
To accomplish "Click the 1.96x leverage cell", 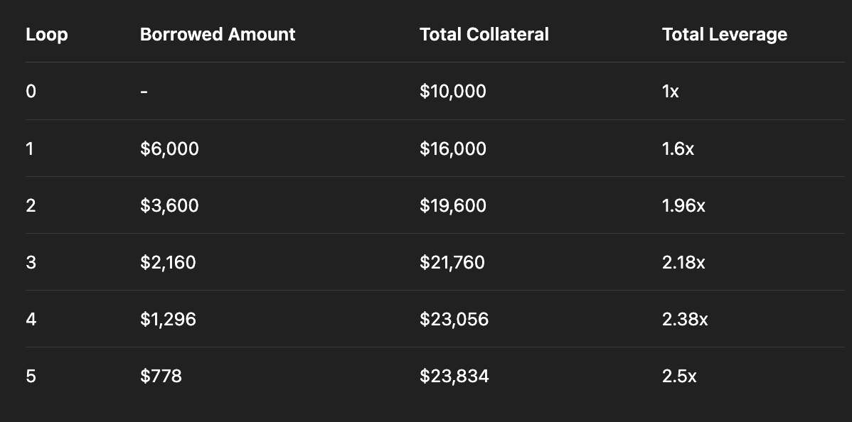I will pyautogui.click(x=683, y=205).
